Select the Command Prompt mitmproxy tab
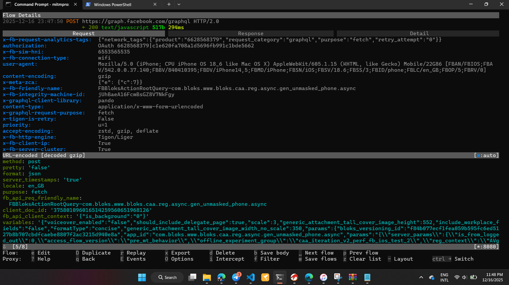Screen dimensions: 509x285 pos(42,5)
